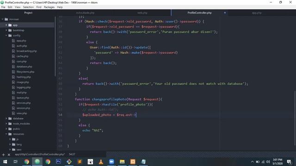Expand the lang folder chevron

pos(10,144)
